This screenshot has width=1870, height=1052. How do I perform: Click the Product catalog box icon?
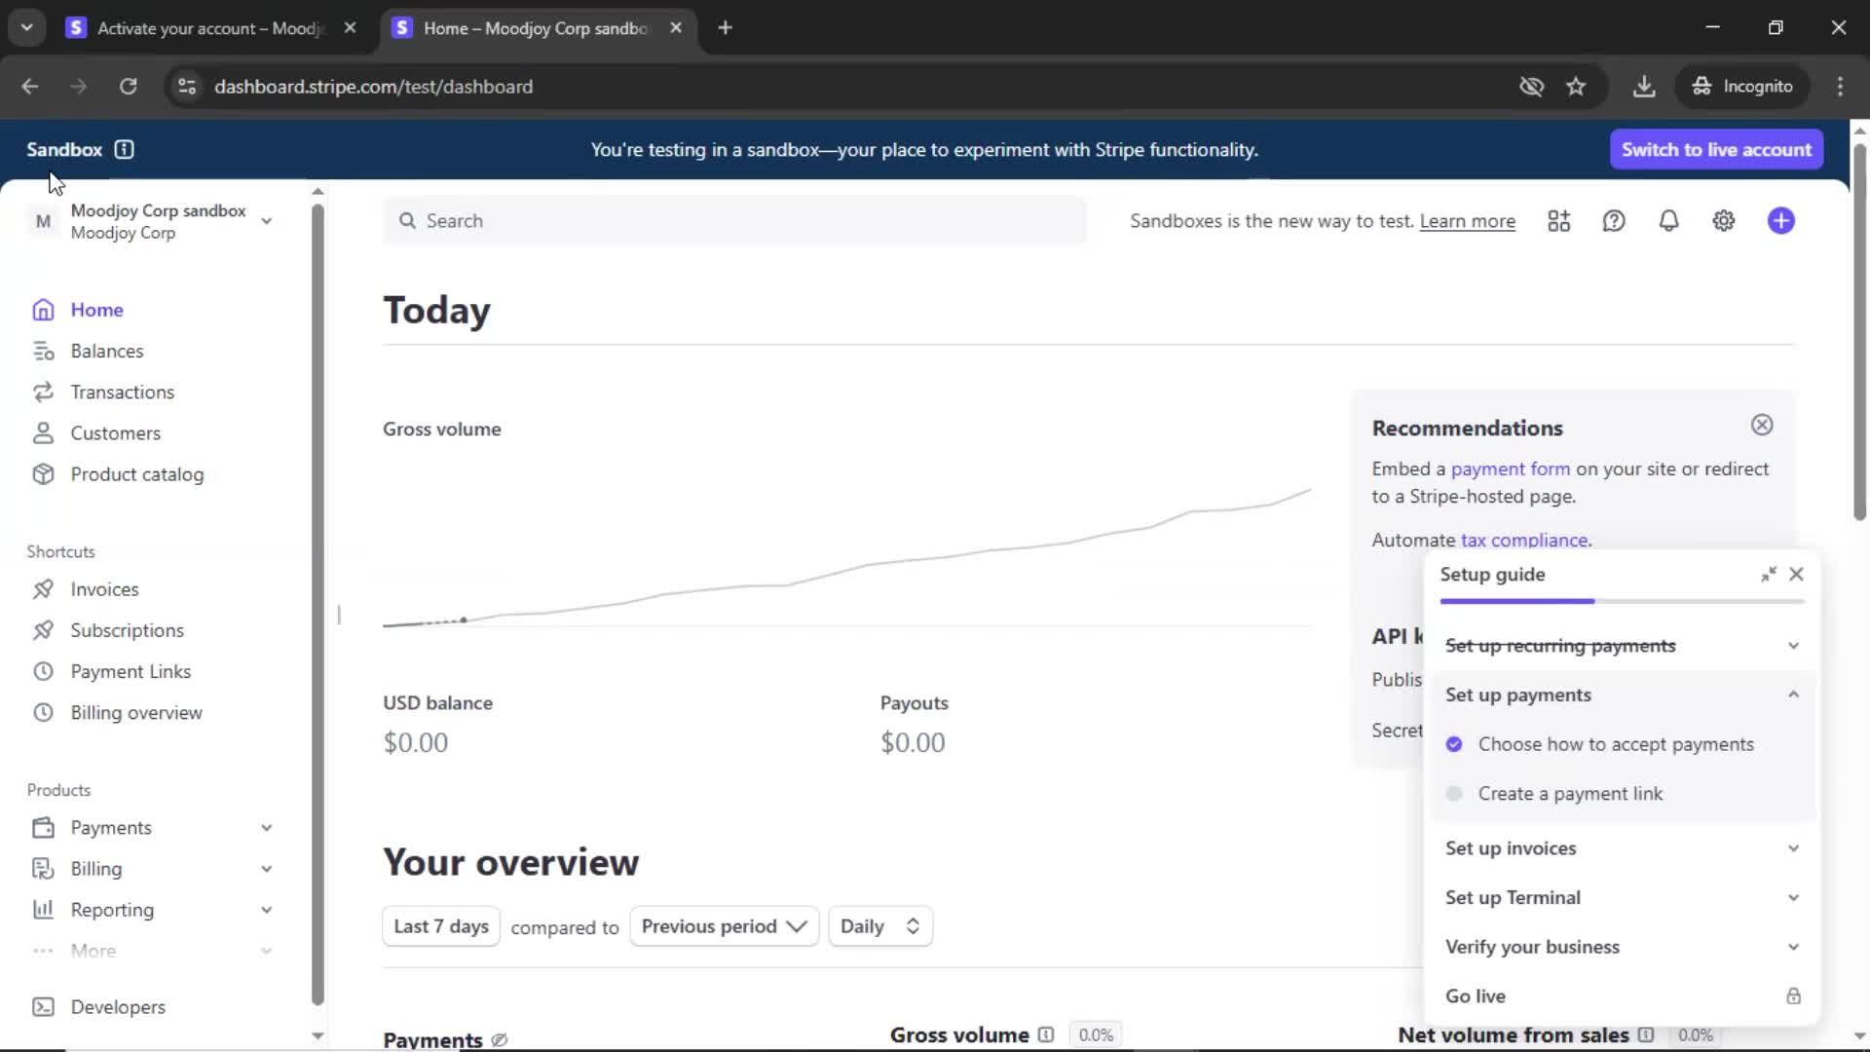pyautogui.click(x=43, y=474)
